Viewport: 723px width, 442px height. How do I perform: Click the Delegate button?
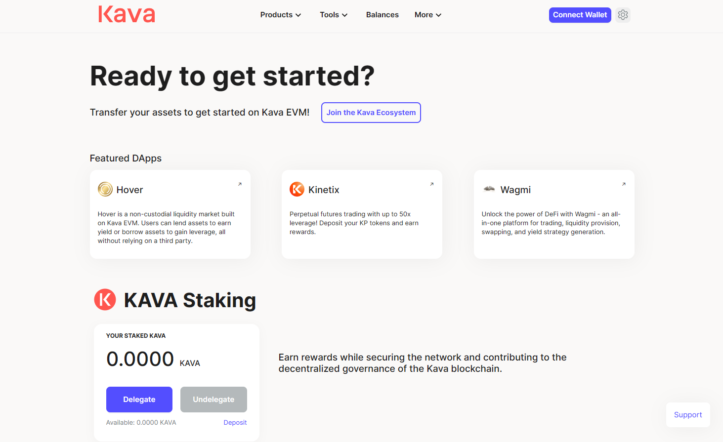pos(139,400)
